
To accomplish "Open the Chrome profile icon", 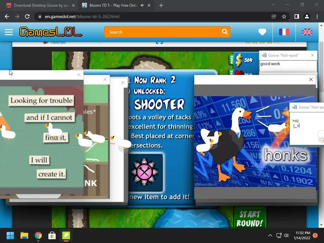I will click(x=307, y=16).
